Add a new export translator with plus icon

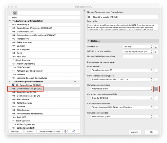75,81
